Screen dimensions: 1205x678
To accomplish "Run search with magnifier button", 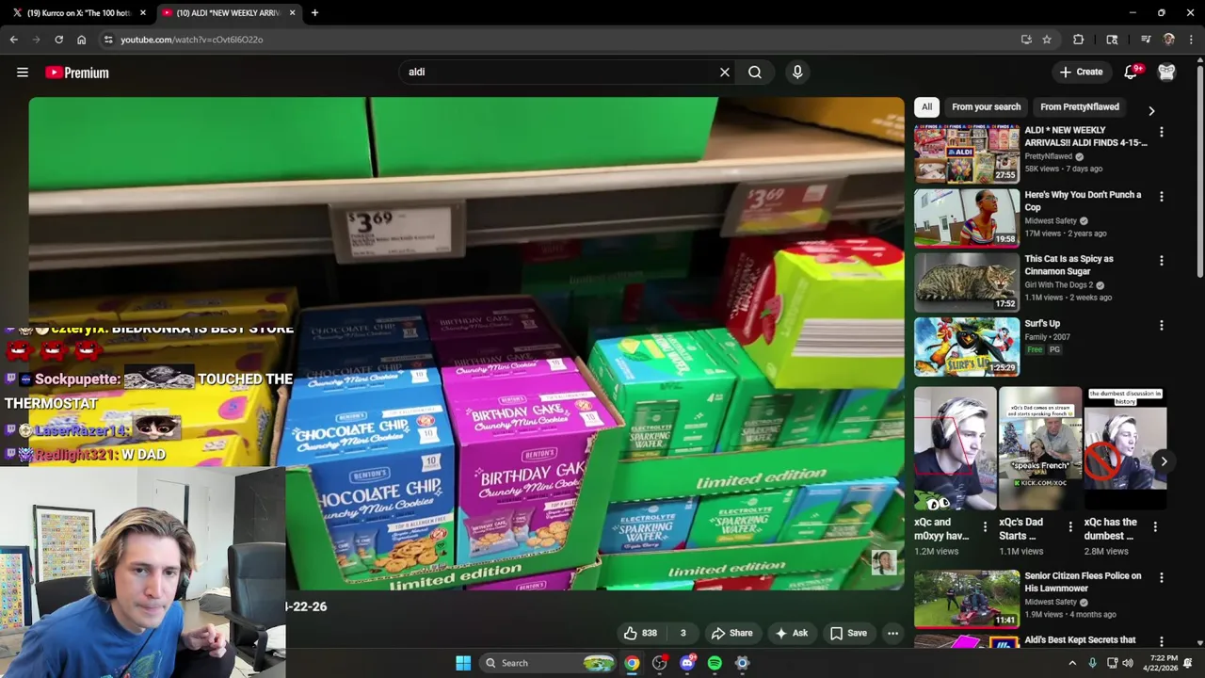I will pos(755,72).
